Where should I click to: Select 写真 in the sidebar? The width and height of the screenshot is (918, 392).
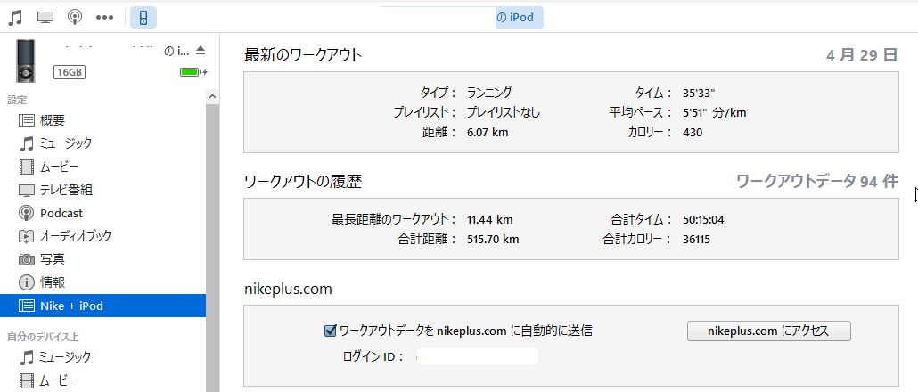(52, 259)
